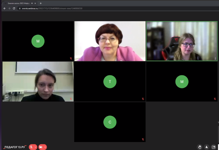The height and width of the screenshot is (150, 219).
Task: Click the flame reaction icon
Action: click(x=206, y=147)
